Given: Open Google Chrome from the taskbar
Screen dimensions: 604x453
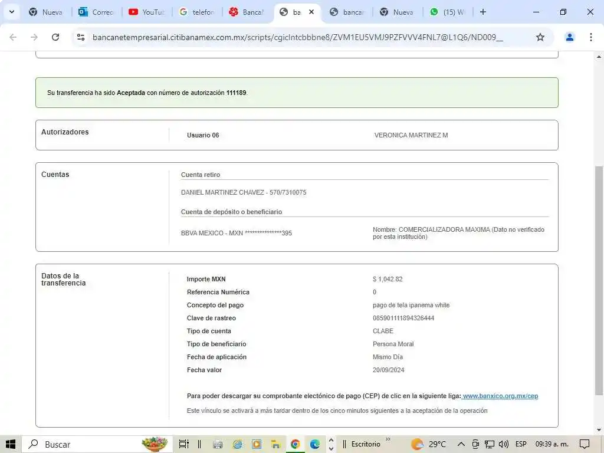Looking at the screenshot, I should (x=295, y=444).
